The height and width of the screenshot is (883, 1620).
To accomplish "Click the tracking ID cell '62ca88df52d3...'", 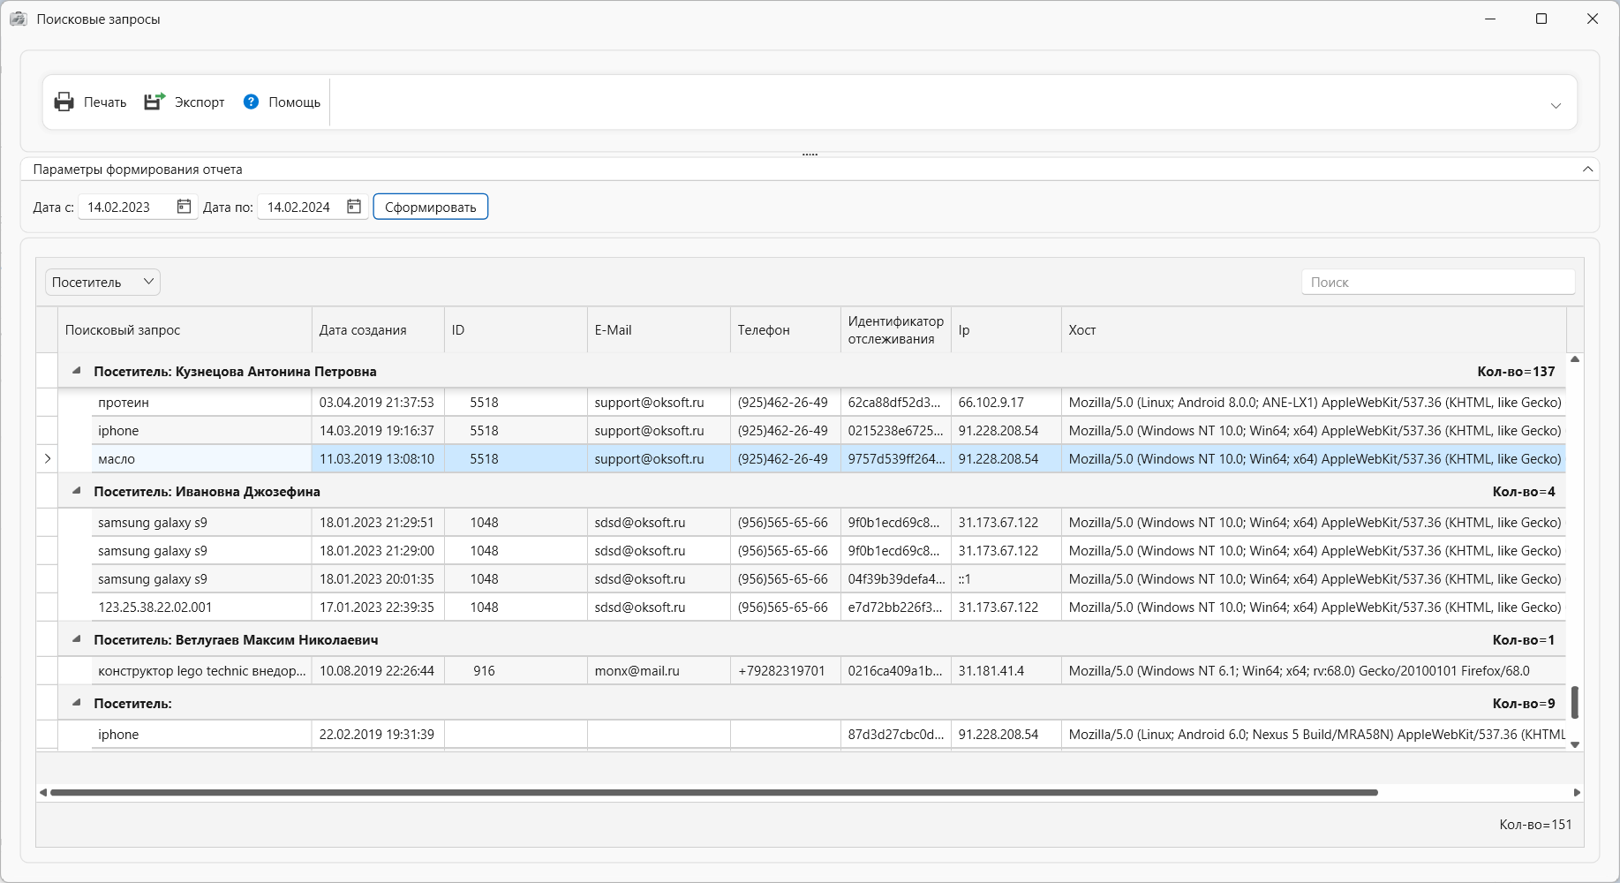I will coord(896,403).
